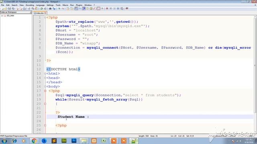Click the Zoom Out toolbar icon

pos(63,8)
